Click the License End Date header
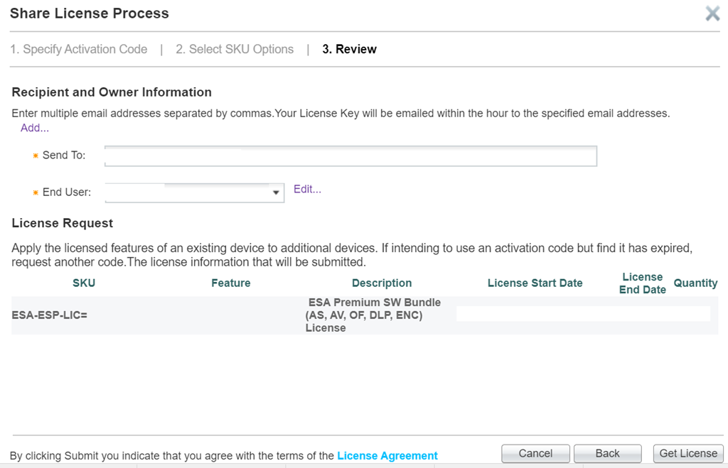 [643, 283]
